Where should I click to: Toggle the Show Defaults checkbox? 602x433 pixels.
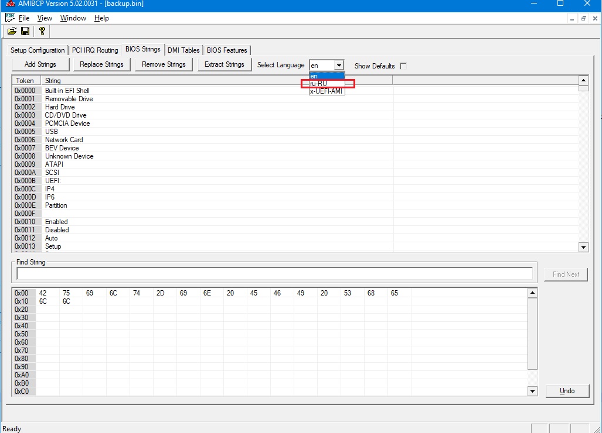pos(403,66)
